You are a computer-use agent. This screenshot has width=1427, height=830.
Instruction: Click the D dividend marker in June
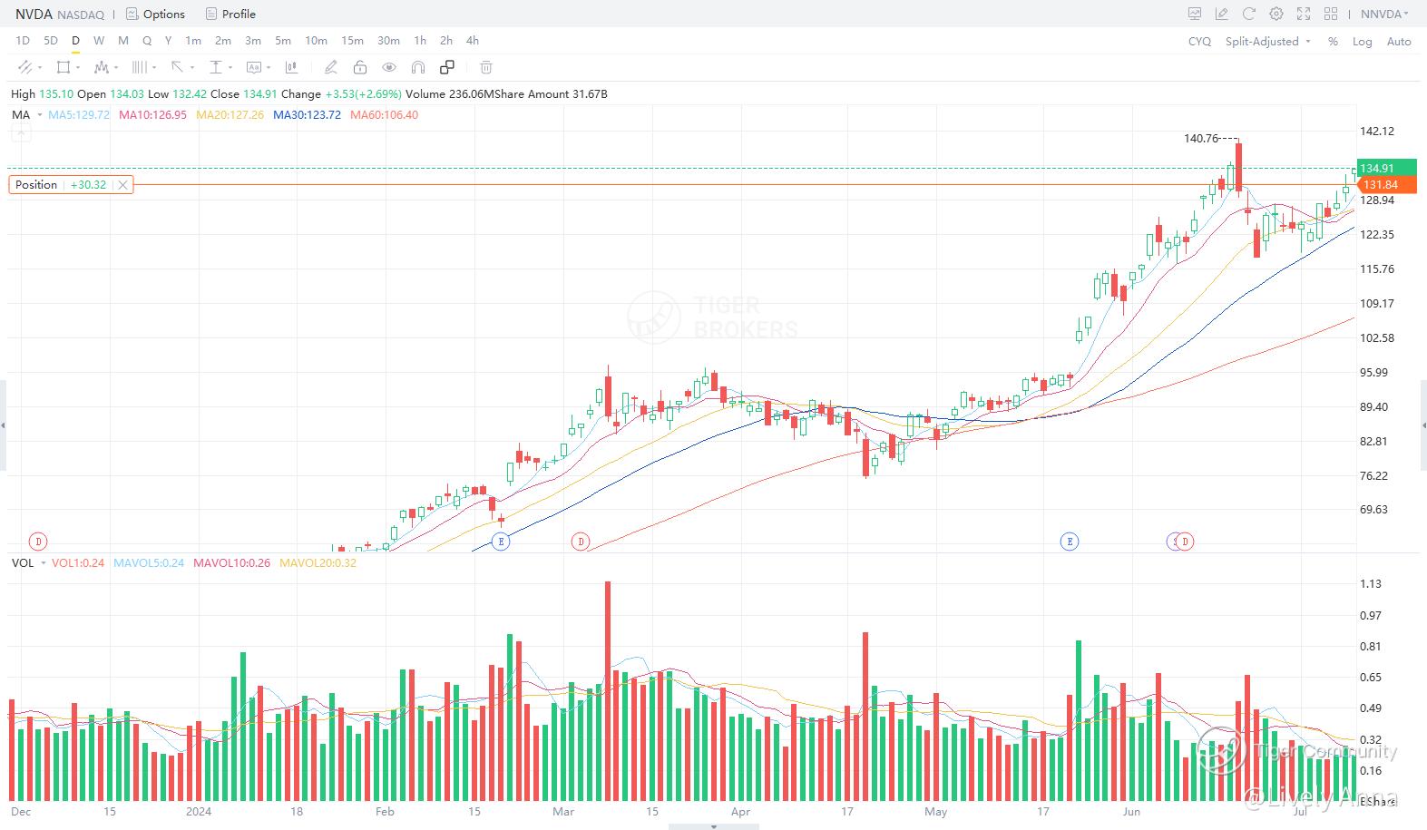(1185, 542)
